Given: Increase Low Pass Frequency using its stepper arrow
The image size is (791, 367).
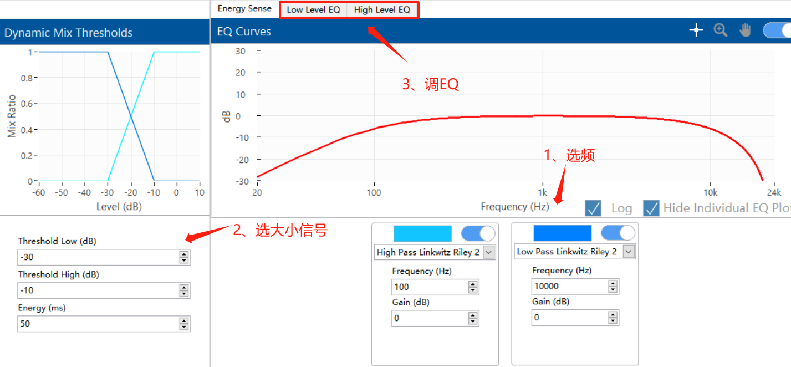Looking at the screenshot, I should pyautogui.click(x=613, y=283).
